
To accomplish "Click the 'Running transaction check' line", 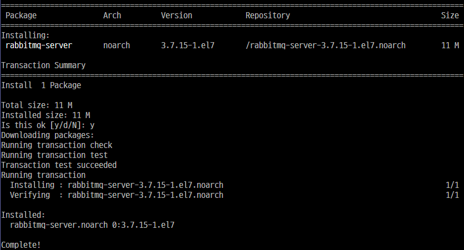I will (57, 145).
